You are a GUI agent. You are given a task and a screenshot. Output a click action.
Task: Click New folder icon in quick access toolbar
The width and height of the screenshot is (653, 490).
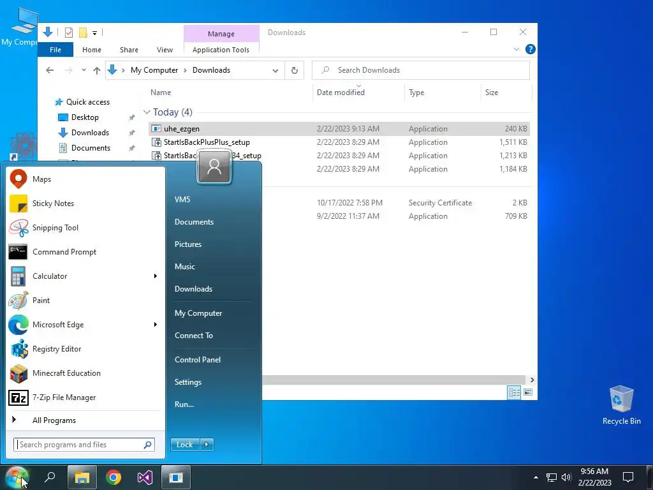coord(84,32)
